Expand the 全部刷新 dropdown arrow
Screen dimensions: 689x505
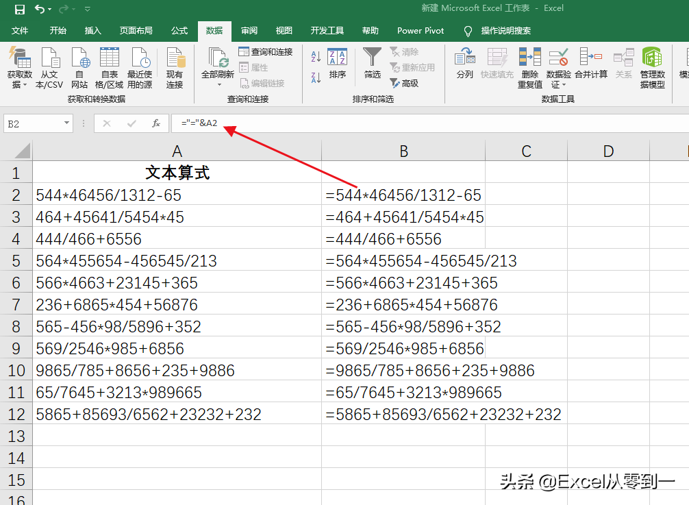pos(219,84)
